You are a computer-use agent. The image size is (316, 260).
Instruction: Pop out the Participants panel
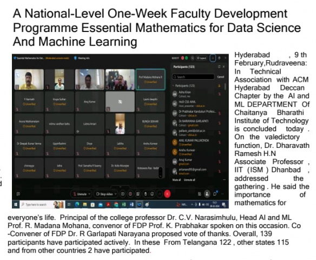tap(219, 67)
